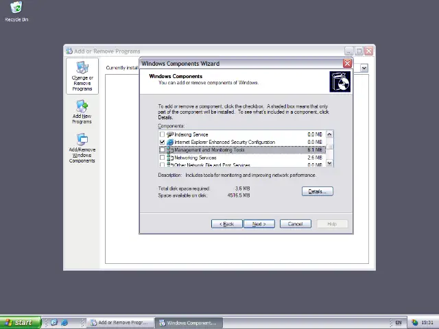Launch Internet Explorer from quick launch
439x329 pixels.
pos(64,323)
